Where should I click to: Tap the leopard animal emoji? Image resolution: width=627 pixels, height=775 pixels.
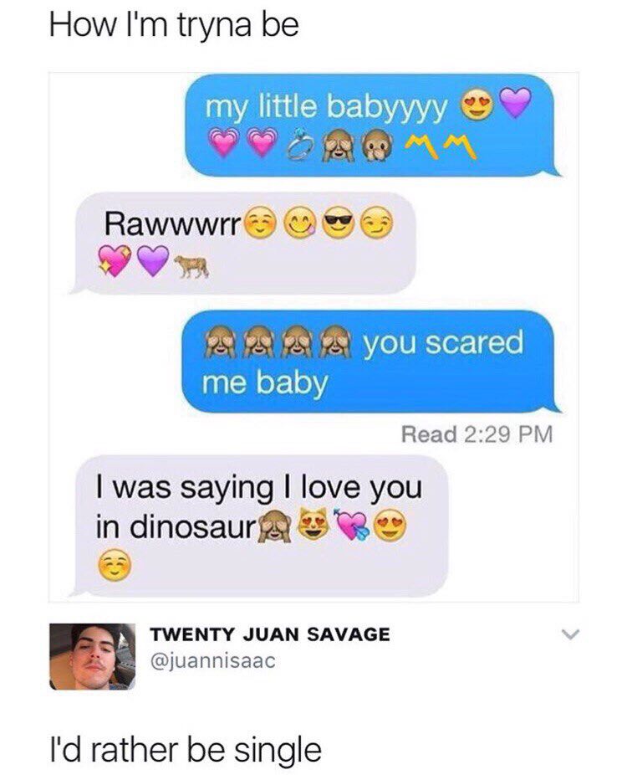pyautogui.click(x=192, y=267)
